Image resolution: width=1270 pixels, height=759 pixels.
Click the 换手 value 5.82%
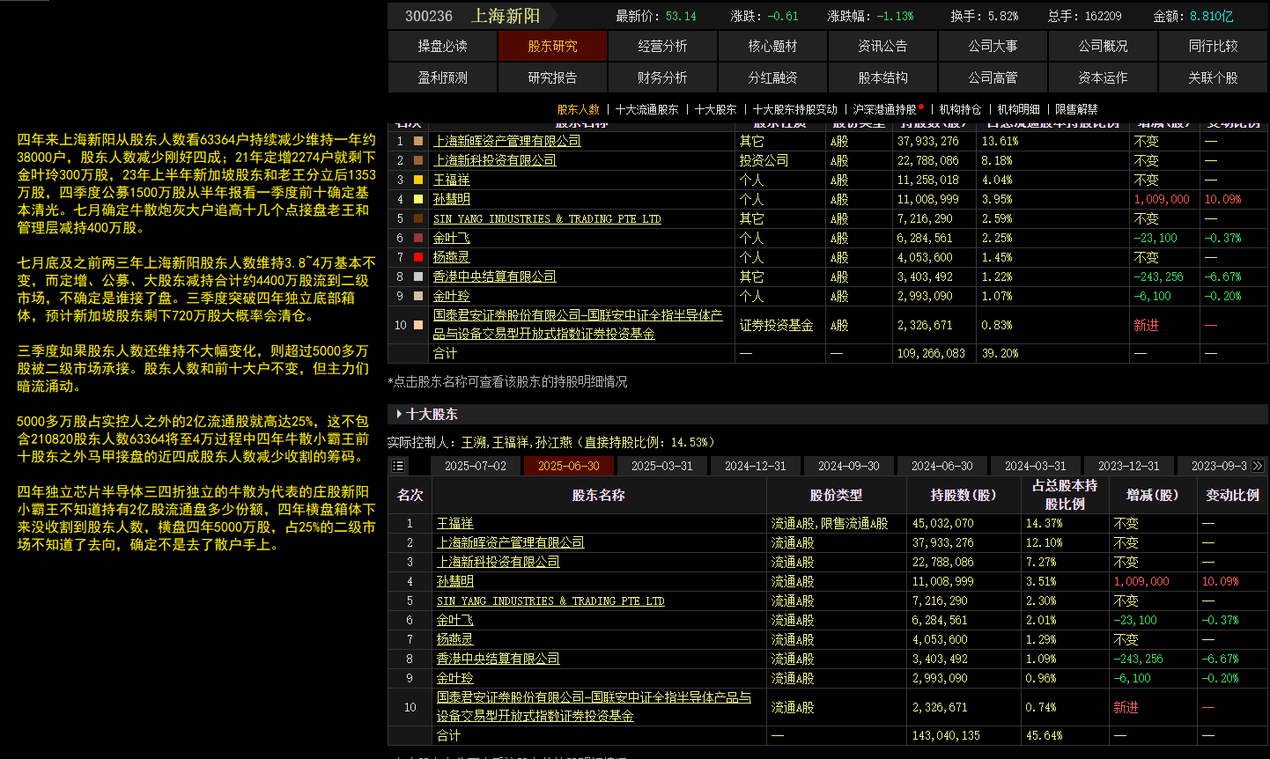[x=1002, y=16]
